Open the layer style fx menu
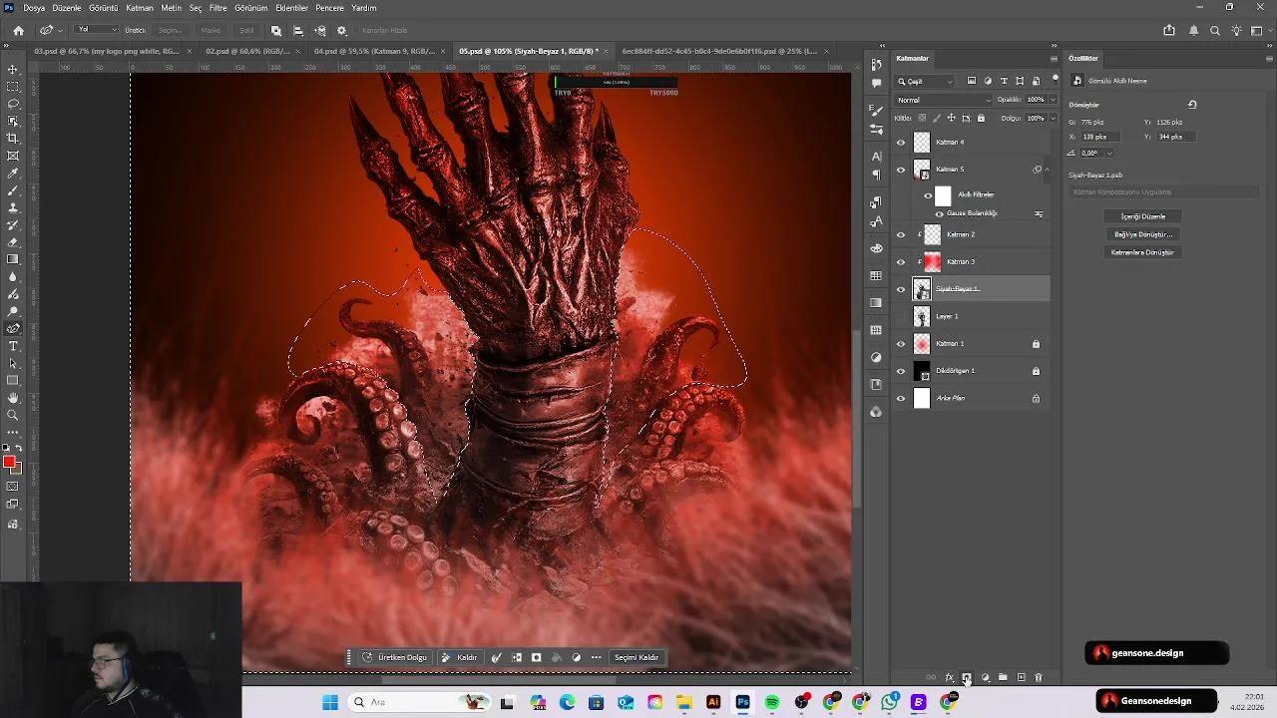Image resolution: width=1277 pixels, height=718 pixels. [949, 678]
